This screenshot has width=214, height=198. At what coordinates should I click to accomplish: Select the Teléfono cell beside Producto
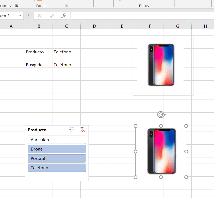coord(67,52)
